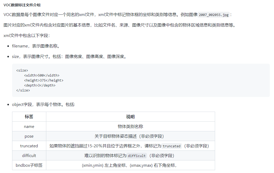Select the bndbox子标签 table cell
This screenshot has width=274, height=173.
click(x=29, y=165)
